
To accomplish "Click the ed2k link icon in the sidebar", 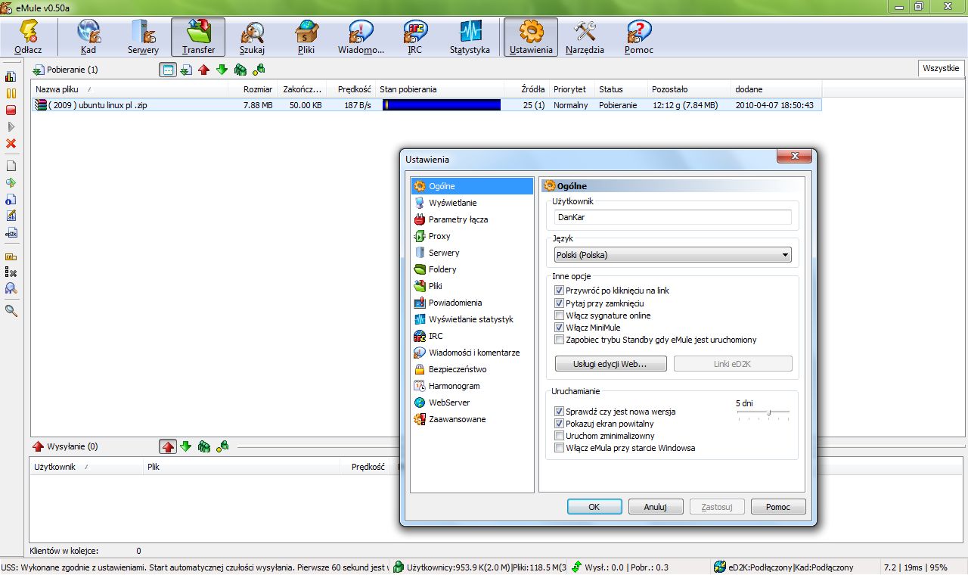I will point(11,233).
